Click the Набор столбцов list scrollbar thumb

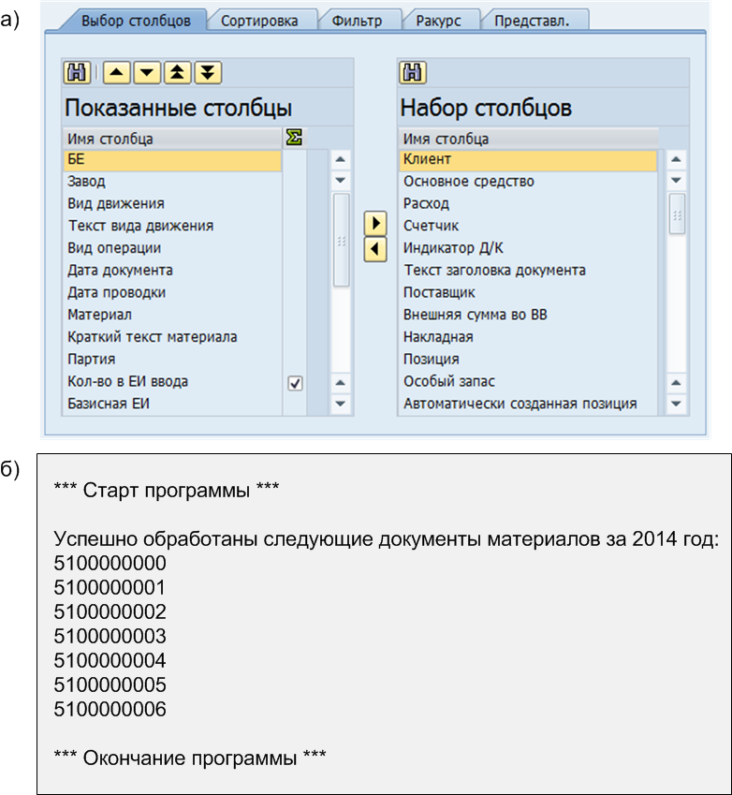677,213
